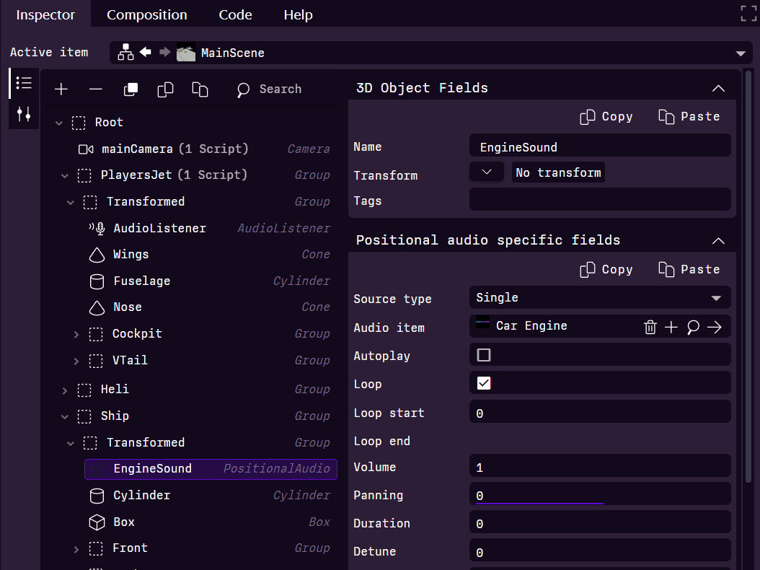Switch to the Composition tab
The width and height of the screenshot is (760, 570).
point(147,14)
